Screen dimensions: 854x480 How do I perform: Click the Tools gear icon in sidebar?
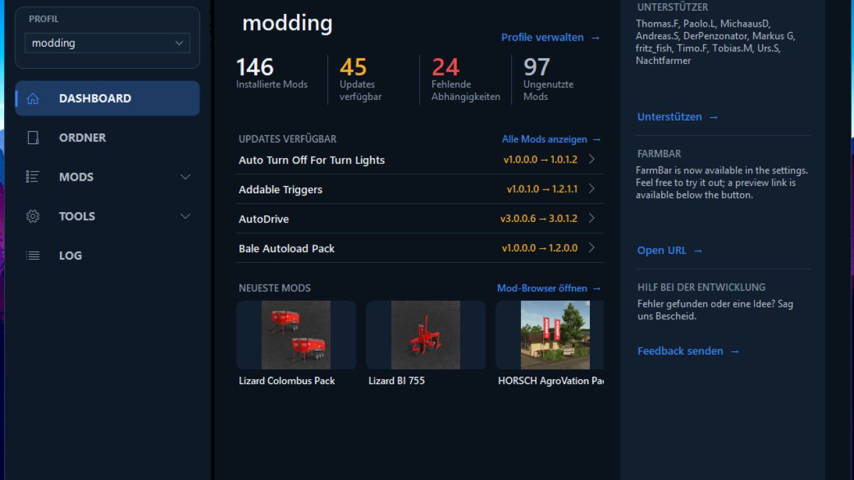pos(33,216)
